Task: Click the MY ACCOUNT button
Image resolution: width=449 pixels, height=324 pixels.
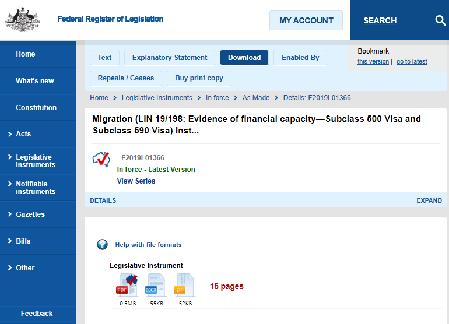Action: point(306,20)
